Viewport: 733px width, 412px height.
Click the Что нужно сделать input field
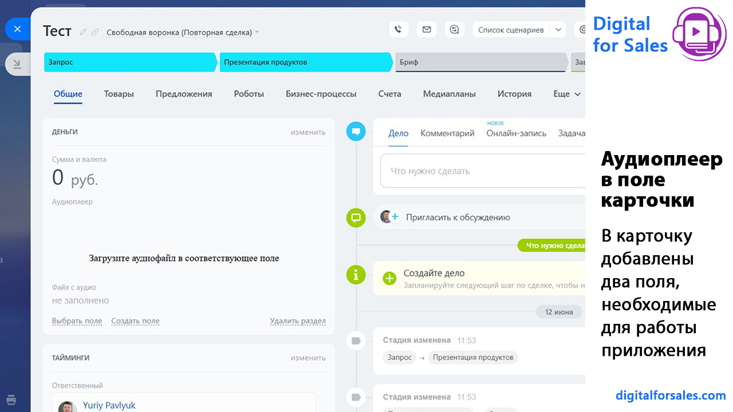481,171
